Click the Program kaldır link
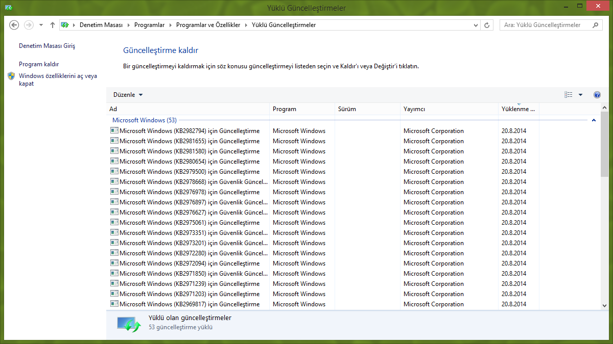Image resolution: width=613 pixels, height=344 pixels. point(39,64)
